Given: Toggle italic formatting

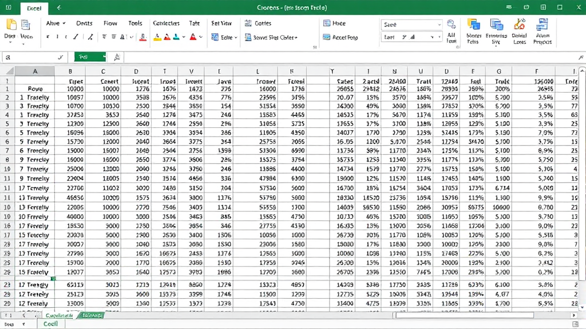Looking at the screenshot, I should (x=57, y=37).
